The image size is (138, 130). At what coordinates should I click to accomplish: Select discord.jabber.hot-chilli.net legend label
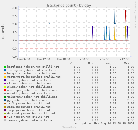click(31, 114)
